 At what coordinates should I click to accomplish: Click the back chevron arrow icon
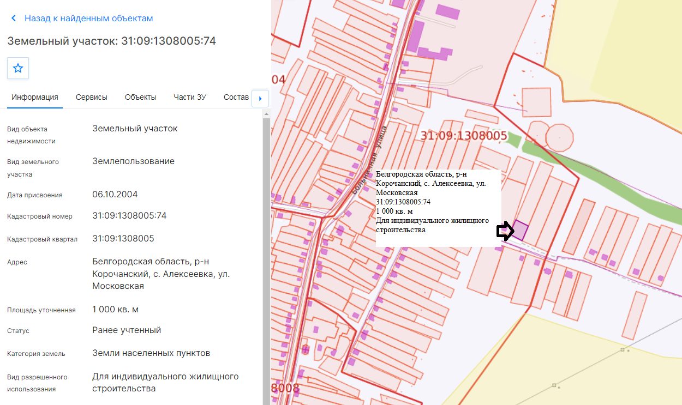[x=14, y=19]
